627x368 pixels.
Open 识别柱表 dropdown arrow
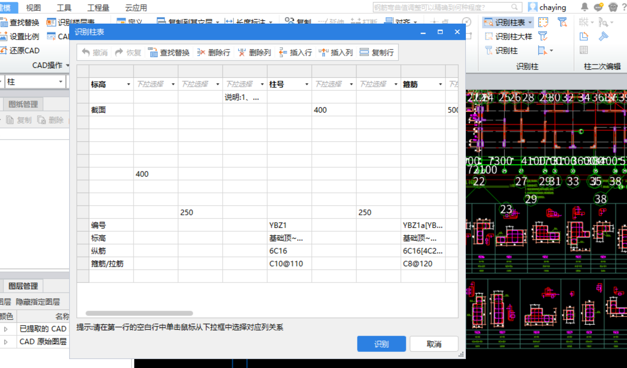pyautogui.click(x=530, y=22)
